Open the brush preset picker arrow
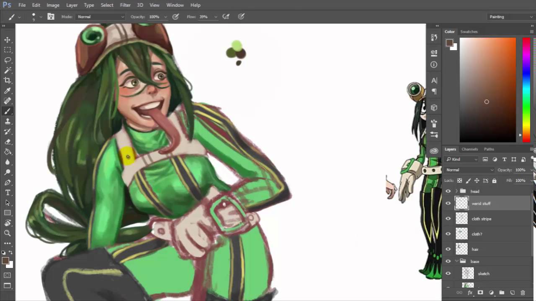Viewport: 536px width, 301px height. [41, 17]
